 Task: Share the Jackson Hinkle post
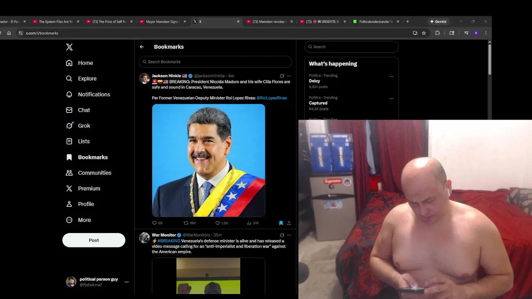(289, 223)
